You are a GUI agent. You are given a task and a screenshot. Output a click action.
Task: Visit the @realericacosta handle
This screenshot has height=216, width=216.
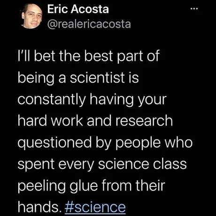(89, 24)
